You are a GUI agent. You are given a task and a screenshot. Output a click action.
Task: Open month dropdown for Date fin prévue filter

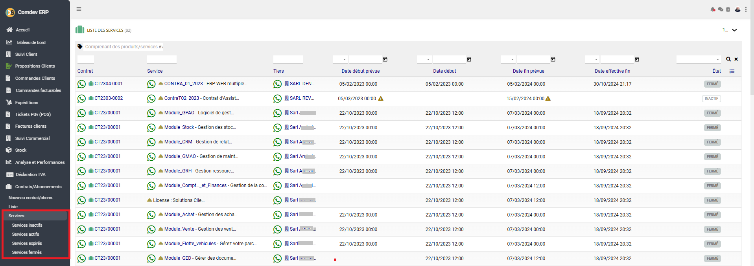tap(508, 59)
